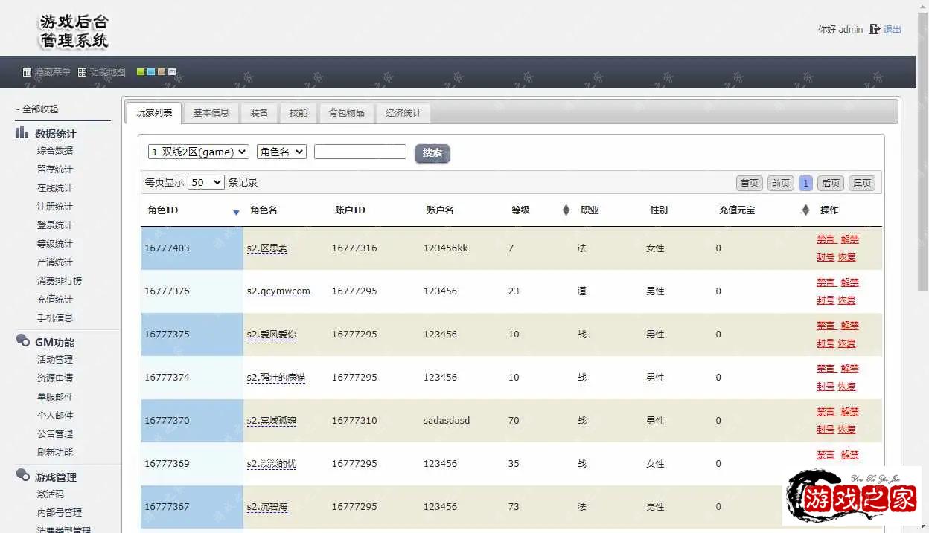Click the 数据统计 bar chart icon
The image size is (929, 533).
click(x=22, y=133)
